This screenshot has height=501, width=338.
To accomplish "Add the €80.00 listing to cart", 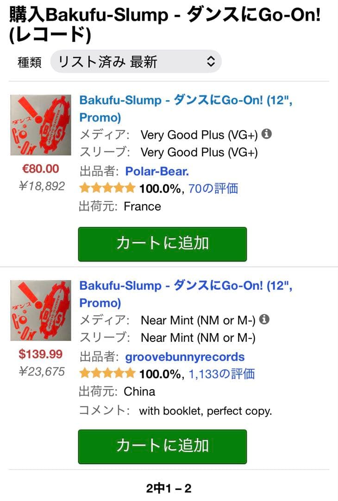I will tap(163, 244).
